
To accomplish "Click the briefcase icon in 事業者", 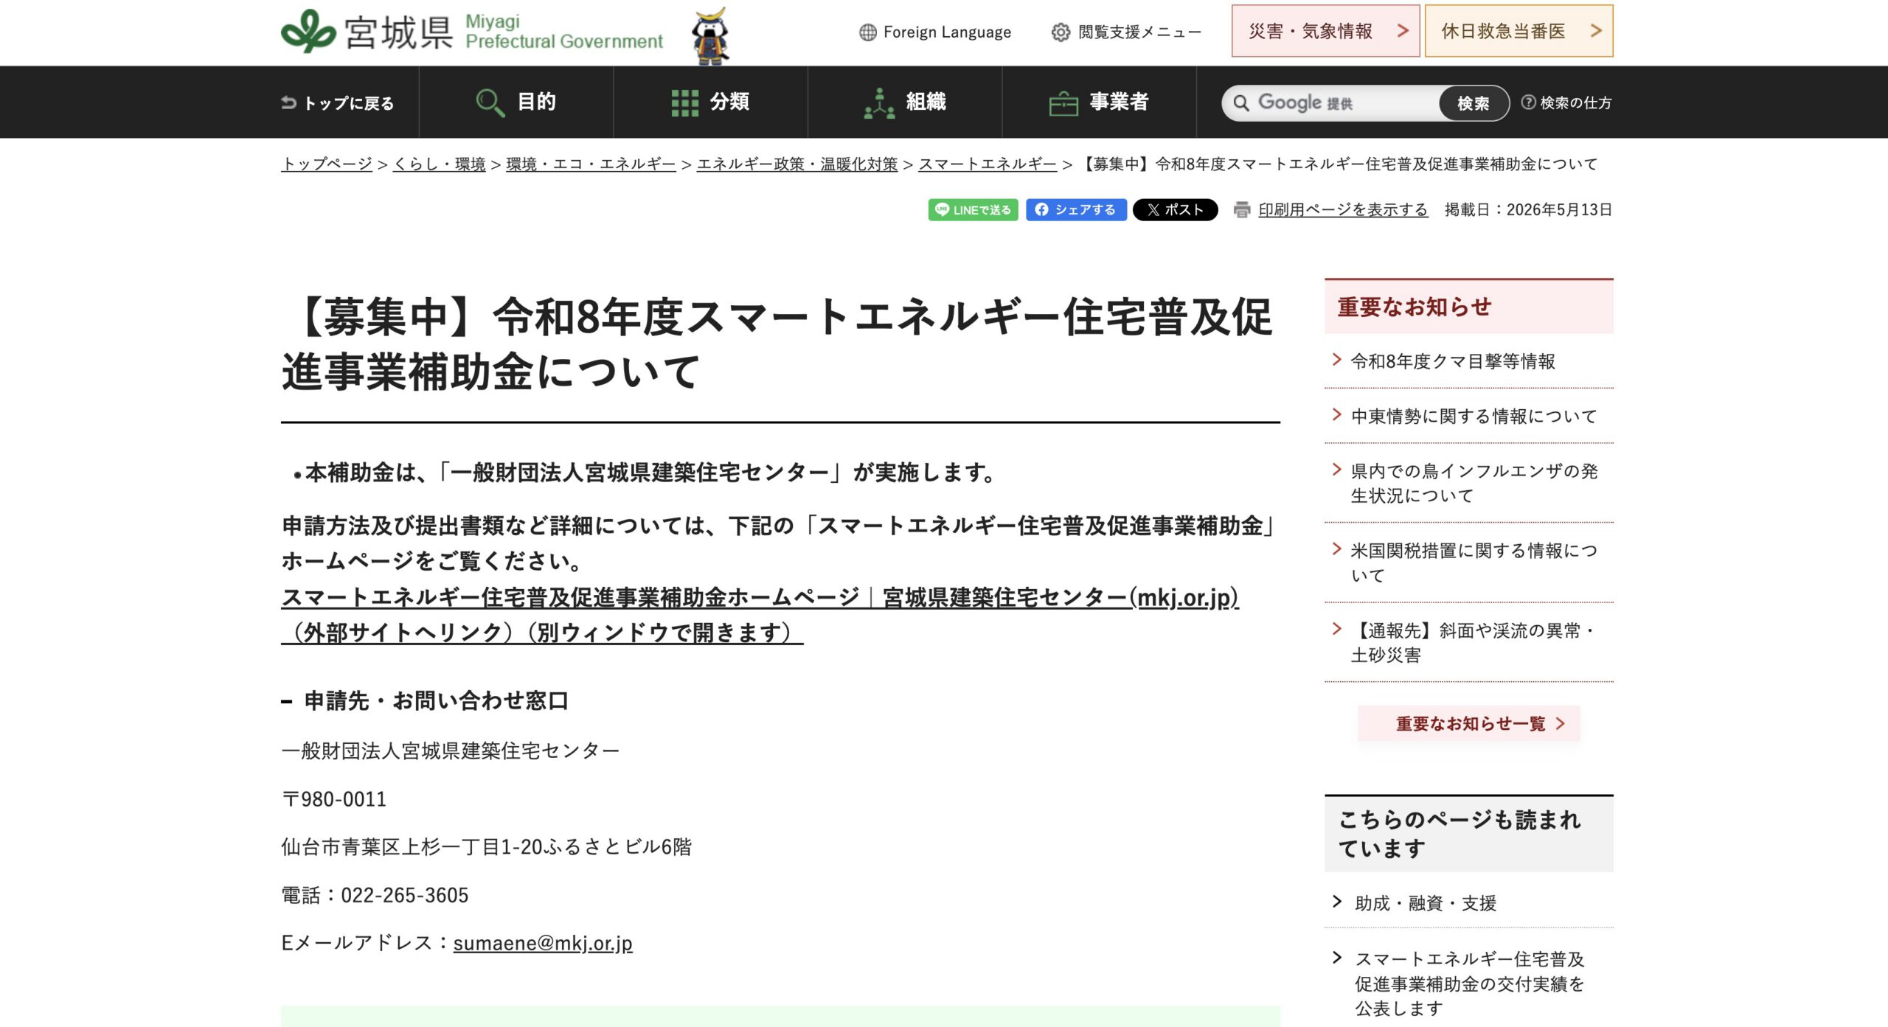I will (x=1063, y=103).
